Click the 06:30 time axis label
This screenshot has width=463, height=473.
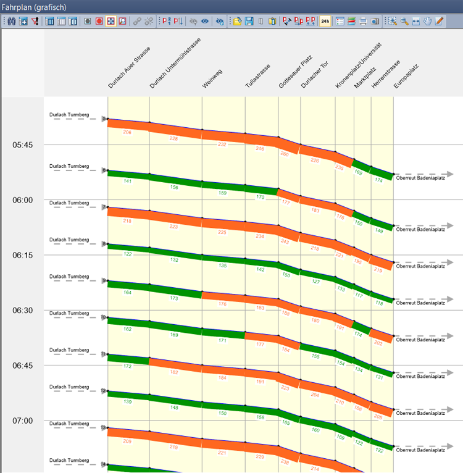pos(23,311)
